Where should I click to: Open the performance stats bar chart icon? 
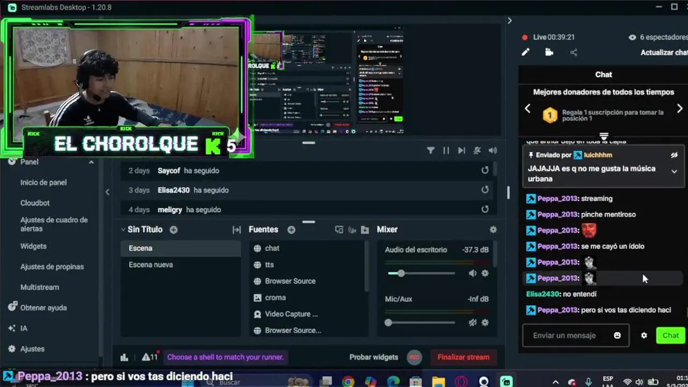[x=124, y=357]
